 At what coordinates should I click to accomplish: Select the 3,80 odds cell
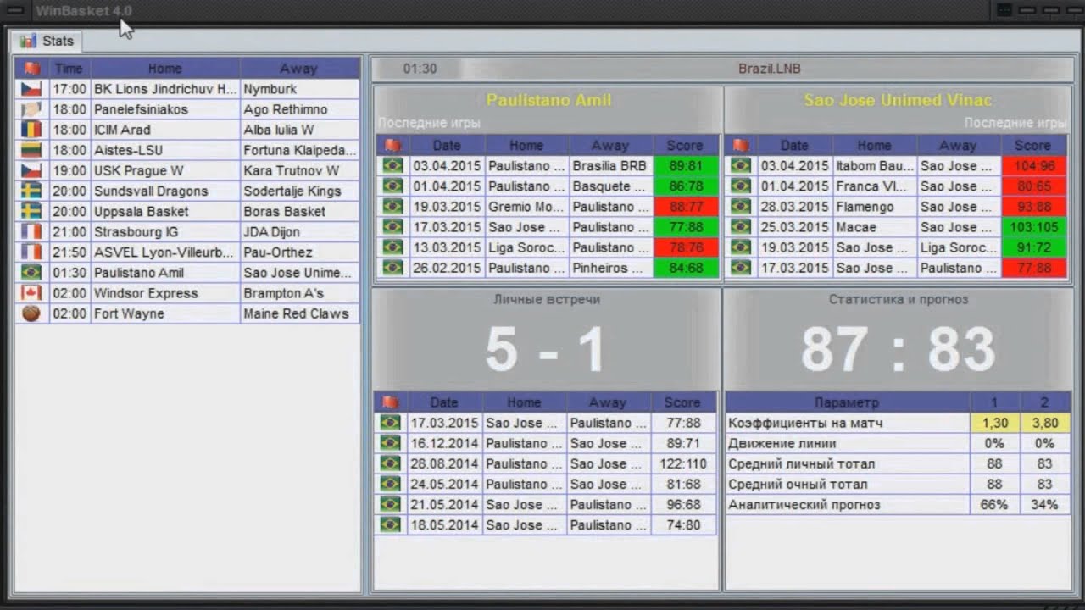click(1045, 423)
